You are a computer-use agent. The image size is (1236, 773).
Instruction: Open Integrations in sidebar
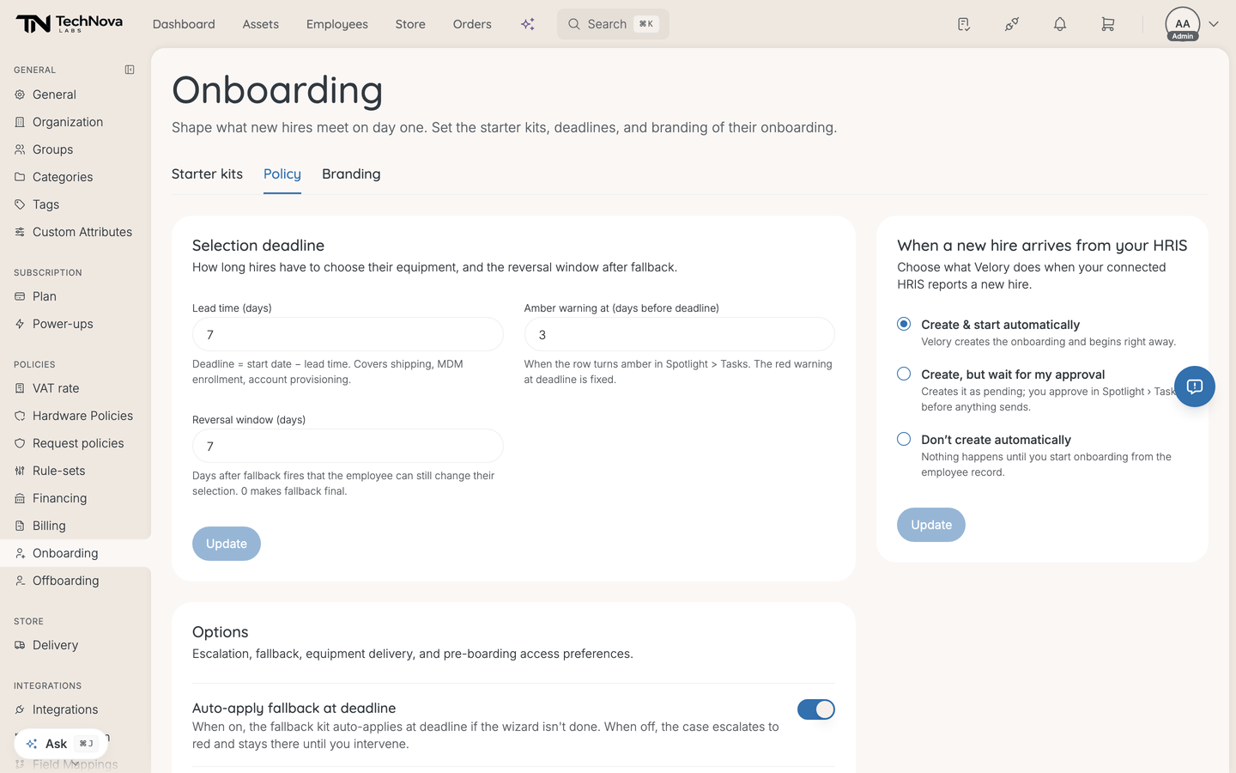[x=76, y=709]
